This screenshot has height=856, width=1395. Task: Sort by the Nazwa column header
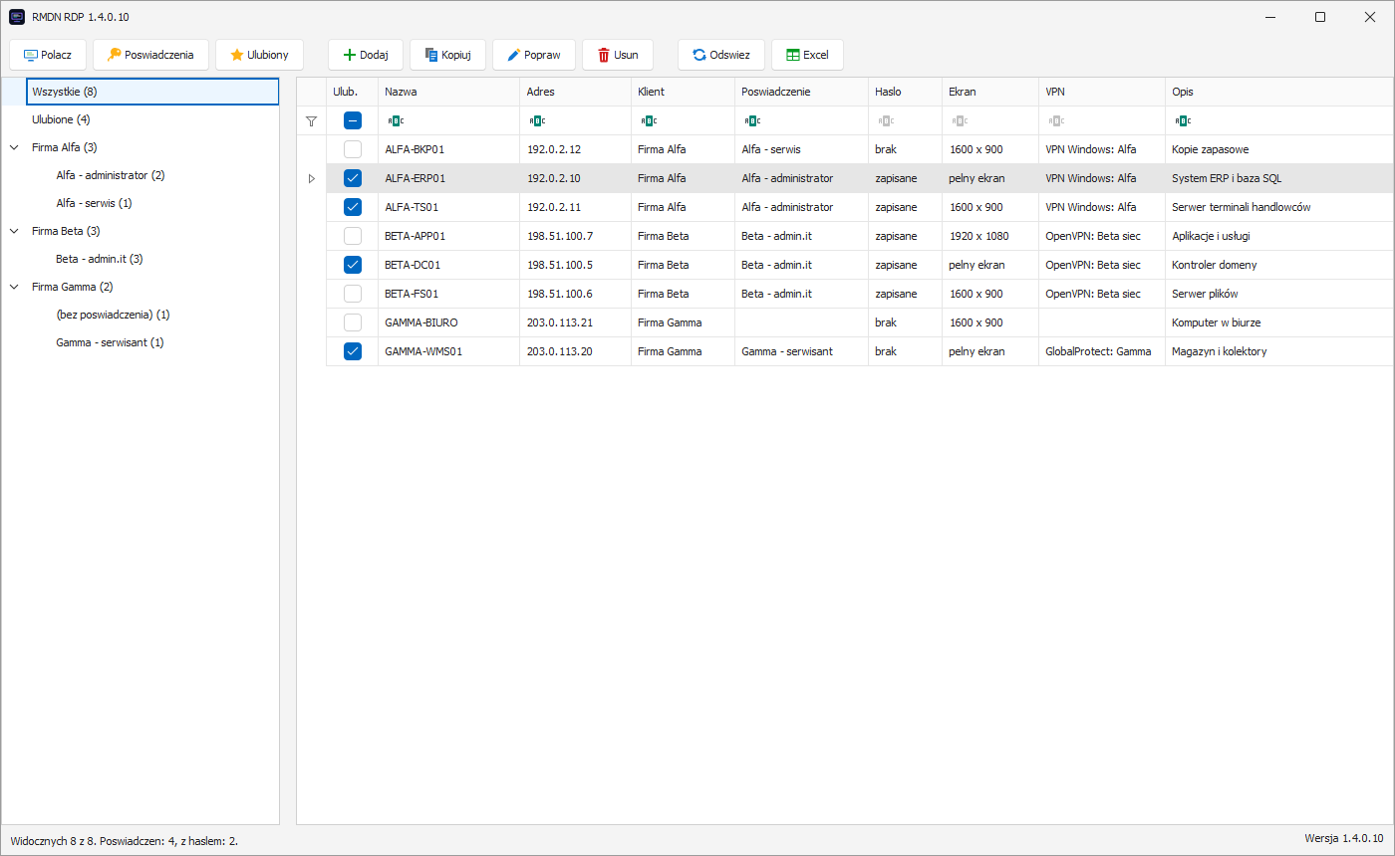(x=448, y=92)
